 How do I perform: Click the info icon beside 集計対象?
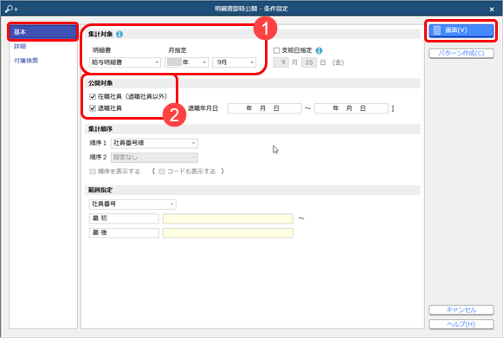tap(119, 34)
